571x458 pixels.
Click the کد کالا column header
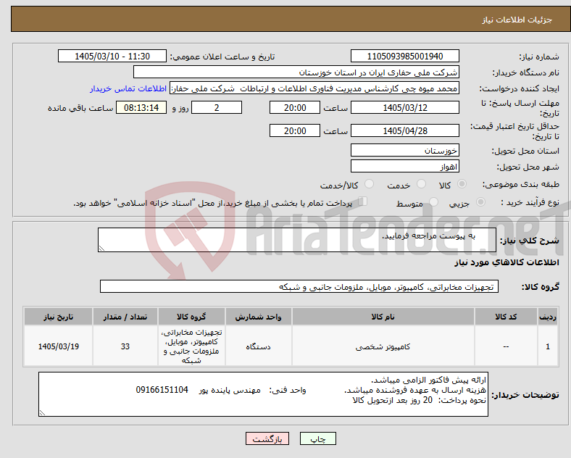pyautogui.click(x=506, y=317)
